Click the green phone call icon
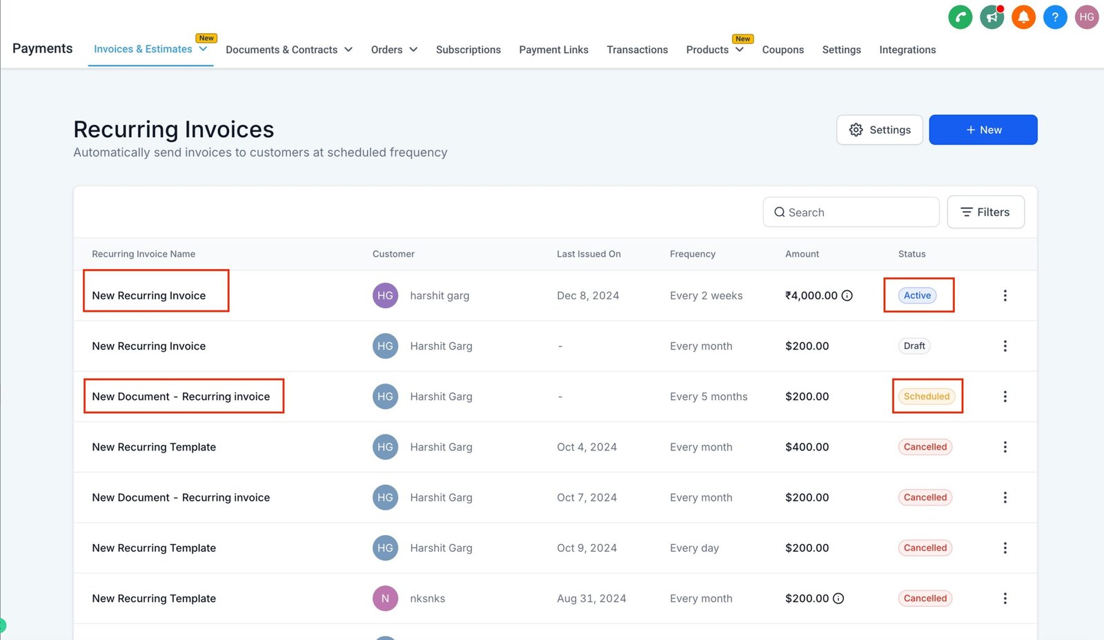Image resolution: width=1104 pixels, height=640 pixels. (x=960, y=17)
